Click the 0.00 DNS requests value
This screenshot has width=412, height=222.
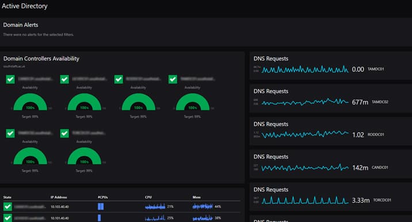(358, 70)
